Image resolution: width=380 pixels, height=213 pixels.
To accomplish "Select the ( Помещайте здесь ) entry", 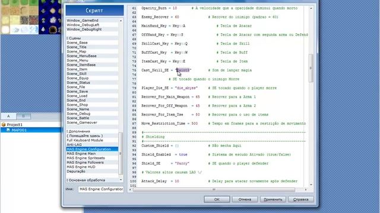I will 93,135.
